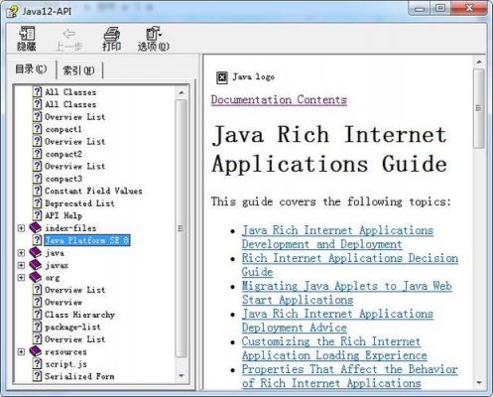Open Properties That Affect the Behavior link
The height and width of the screenshot is (397, 493).
[350, 376]
